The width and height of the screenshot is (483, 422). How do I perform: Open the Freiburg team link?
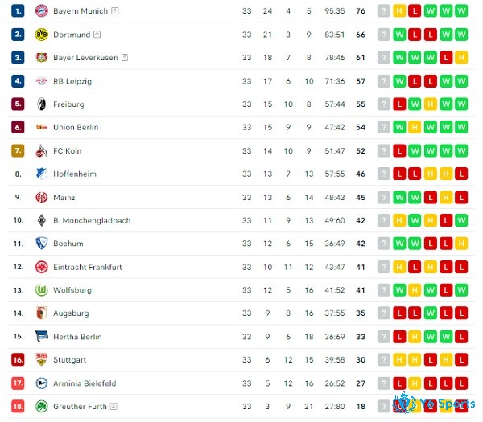click(x=68, y=104)
